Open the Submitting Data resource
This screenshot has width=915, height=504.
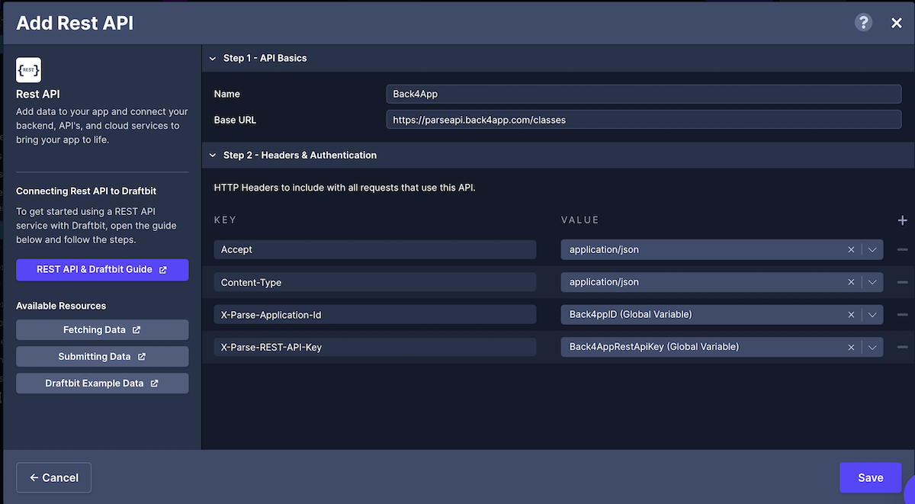tap(102, 357)
